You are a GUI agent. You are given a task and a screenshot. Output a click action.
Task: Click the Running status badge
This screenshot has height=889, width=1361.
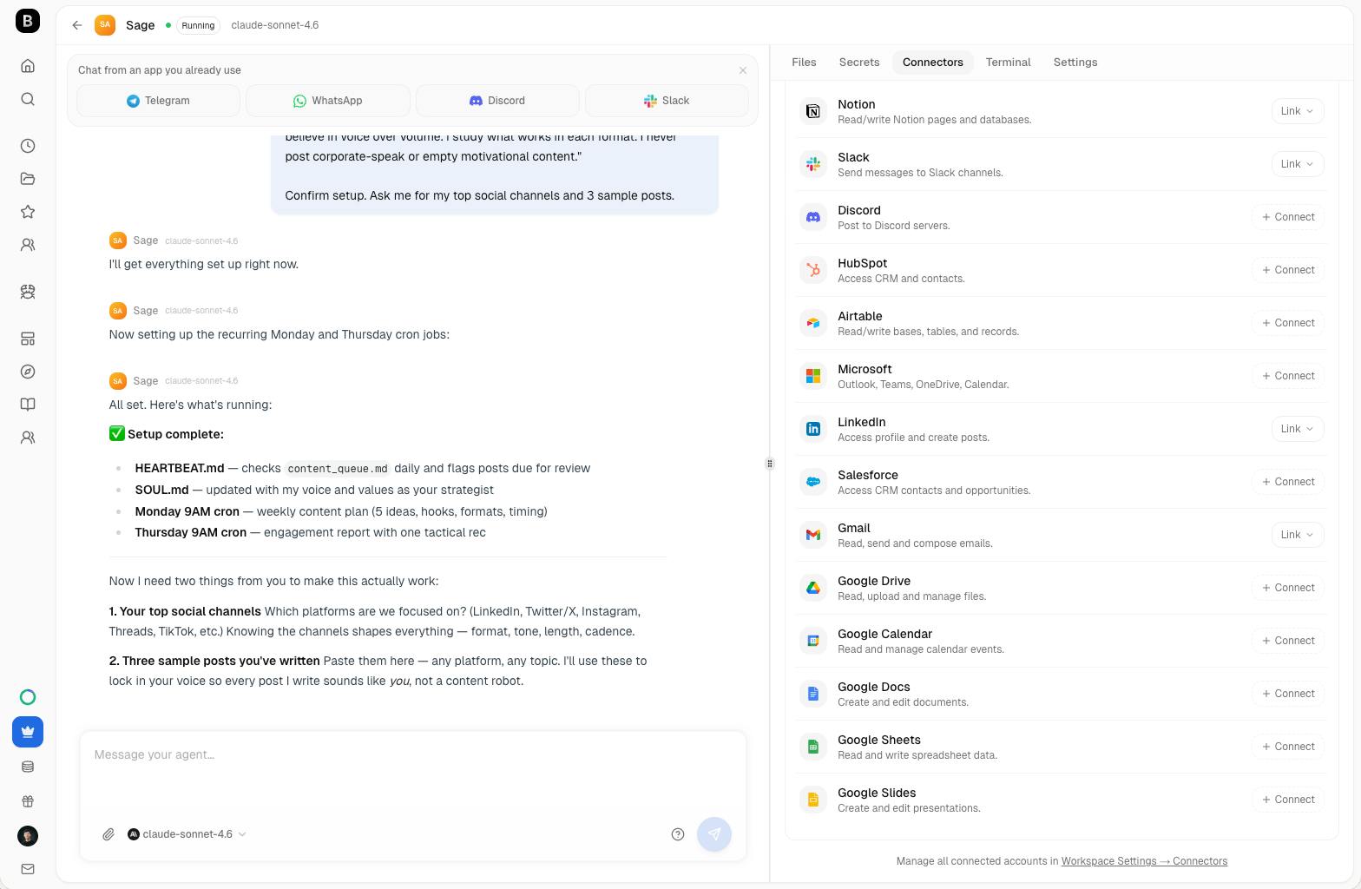(198, 25)
